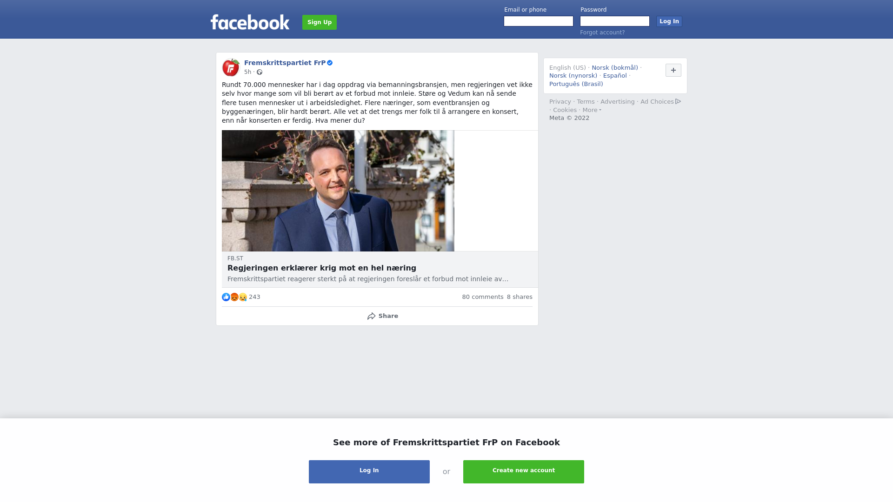The image size is (893, 502).
Task: Click the Like reaction icon
Action: click(226, 297)
